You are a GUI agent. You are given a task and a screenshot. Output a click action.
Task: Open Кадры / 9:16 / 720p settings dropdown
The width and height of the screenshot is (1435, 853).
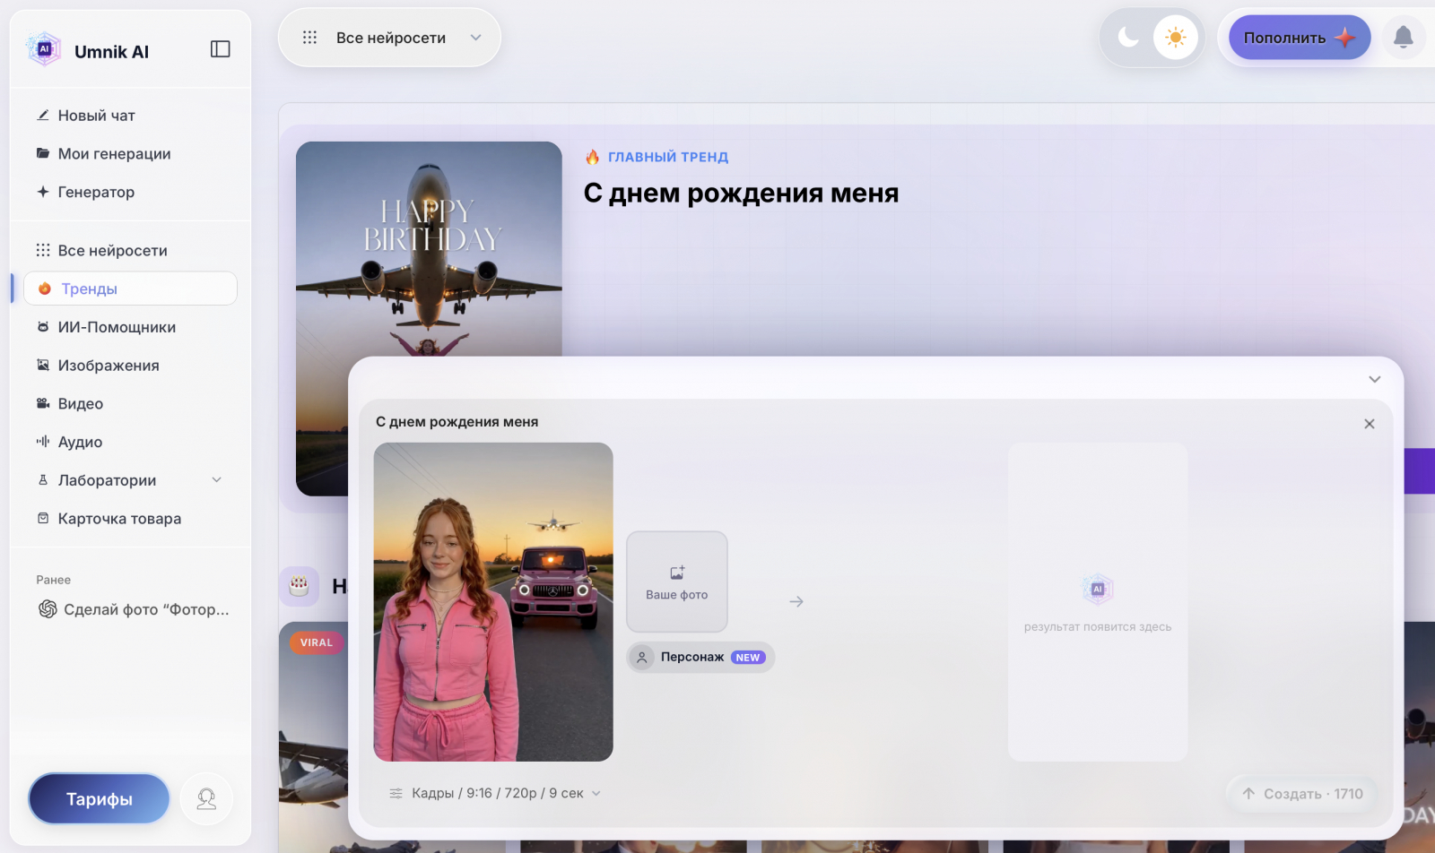[495, 793]
